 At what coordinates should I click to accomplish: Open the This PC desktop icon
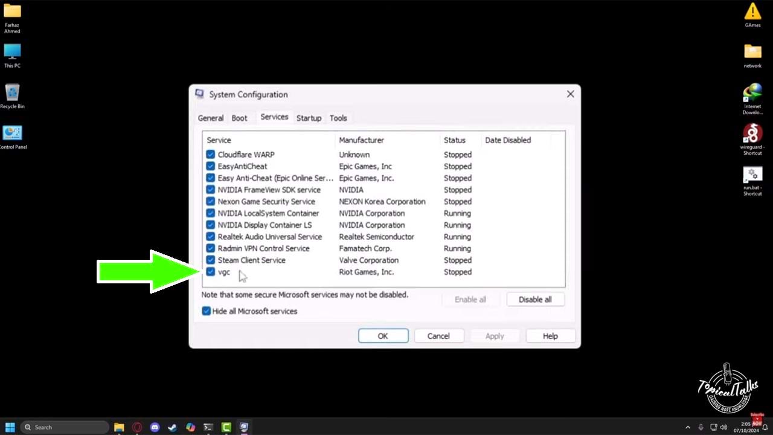[12, 53]
